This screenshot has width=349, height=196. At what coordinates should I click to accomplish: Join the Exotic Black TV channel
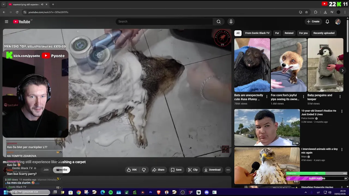[x=46, y=170]
